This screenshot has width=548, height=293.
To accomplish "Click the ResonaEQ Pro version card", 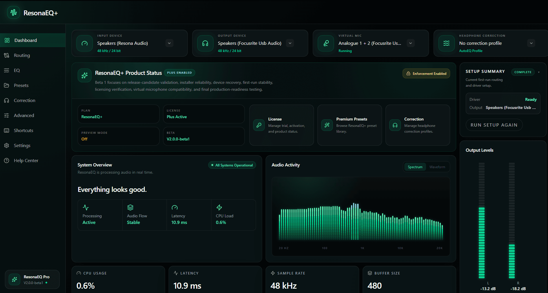I will point(32,279).
